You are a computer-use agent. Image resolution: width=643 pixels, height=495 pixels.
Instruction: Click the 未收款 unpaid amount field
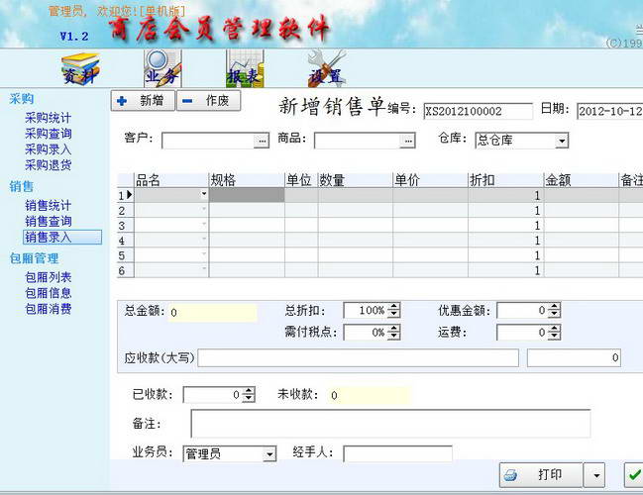[369, 395]
